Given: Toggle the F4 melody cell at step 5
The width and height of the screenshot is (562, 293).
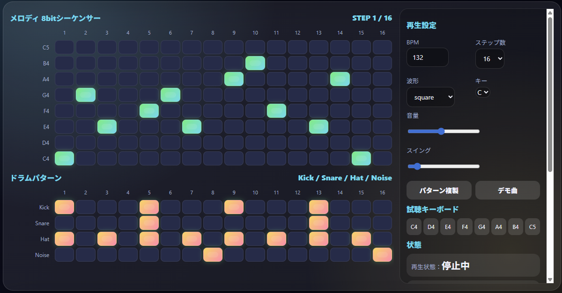Looking at the screenshot, I should coord(149,111).
